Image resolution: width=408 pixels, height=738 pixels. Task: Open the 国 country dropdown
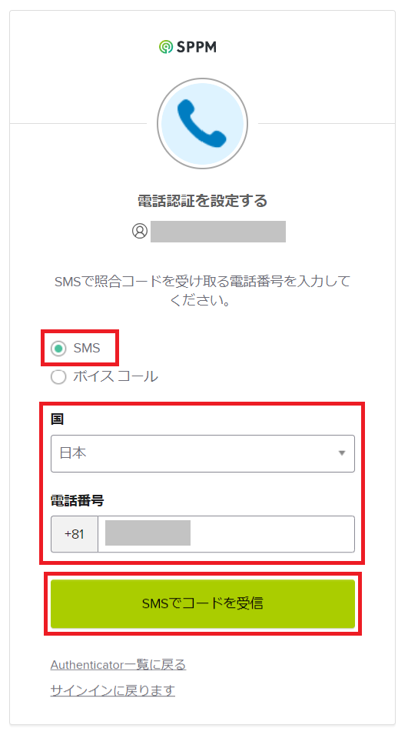pyautogui.click(x=203, y=453)
